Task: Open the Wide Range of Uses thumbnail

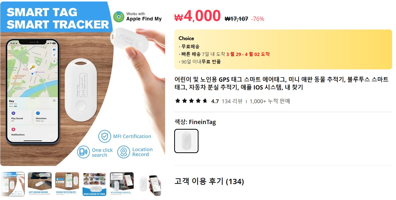Action: coord(94,184)
